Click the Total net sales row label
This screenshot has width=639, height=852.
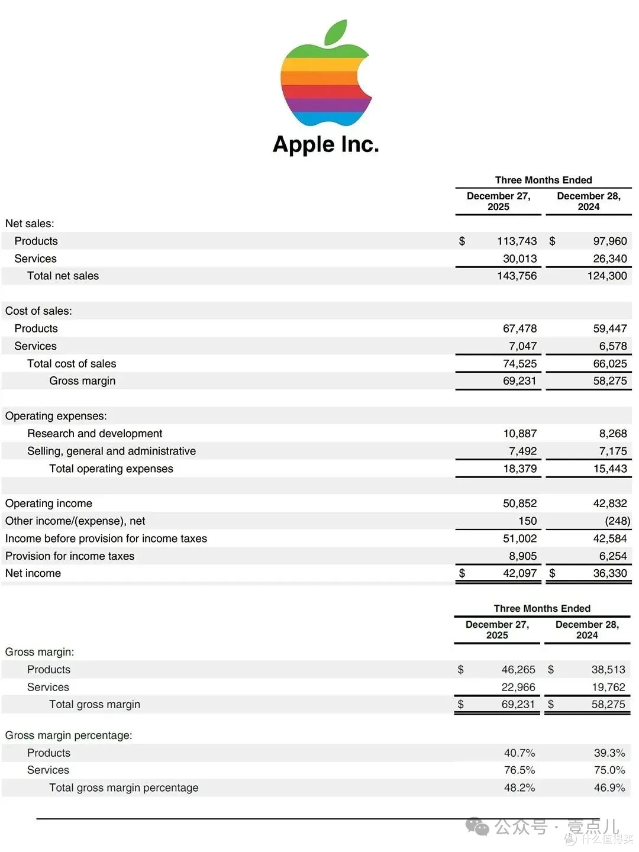pyautogui.click(x=63, y=276)
